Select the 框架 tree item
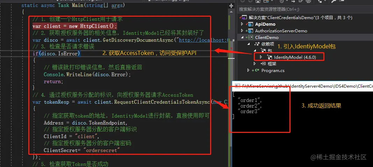The image size is (373, 167). [x=272, y=64]
